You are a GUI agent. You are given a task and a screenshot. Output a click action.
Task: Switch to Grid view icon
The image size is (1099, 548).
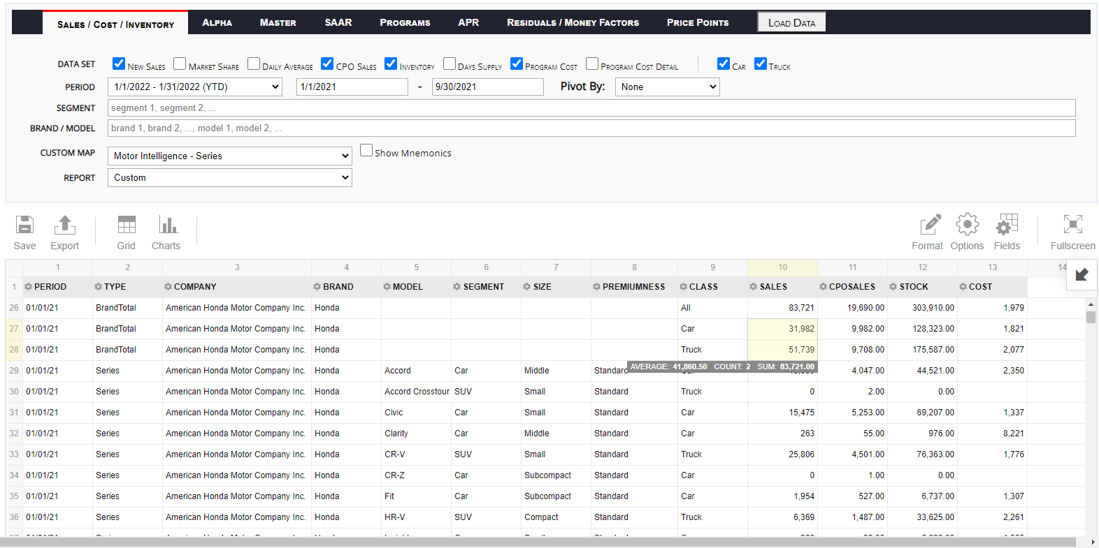click(x=127, y=225)
